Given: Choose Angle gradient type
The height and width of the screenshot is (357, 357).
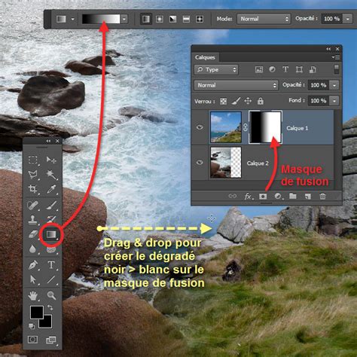Looking at the screenshot, I should (x=172, y=19).
